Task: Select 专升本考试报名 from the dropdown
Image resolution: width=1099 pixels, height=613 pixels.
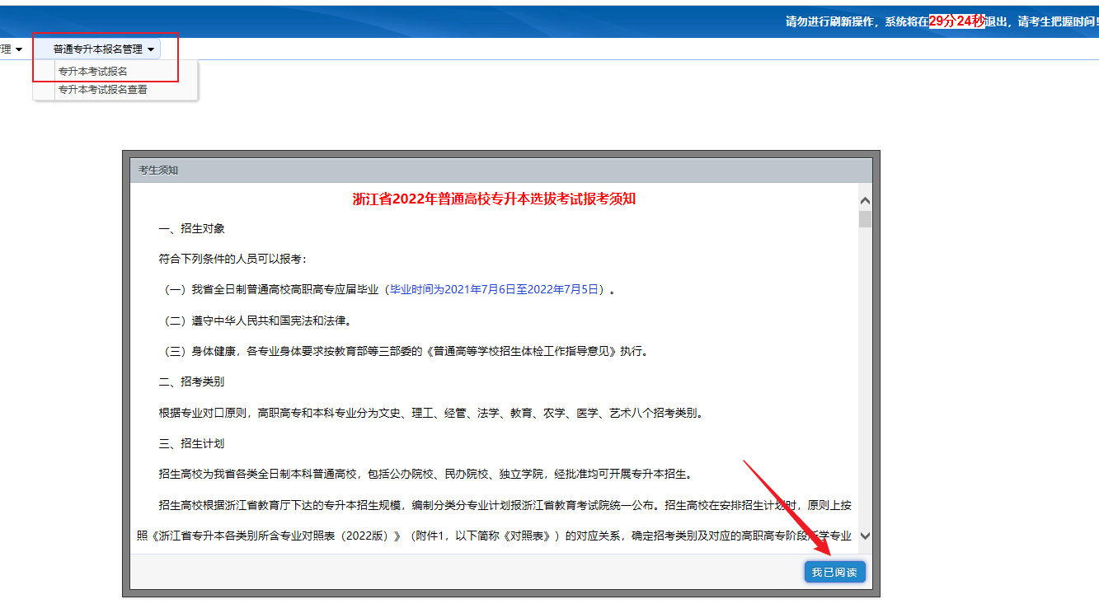Action: 93,72
